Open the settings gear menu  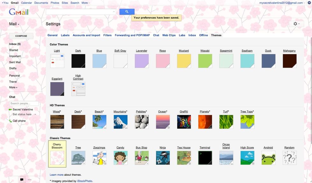coord(296,24)
